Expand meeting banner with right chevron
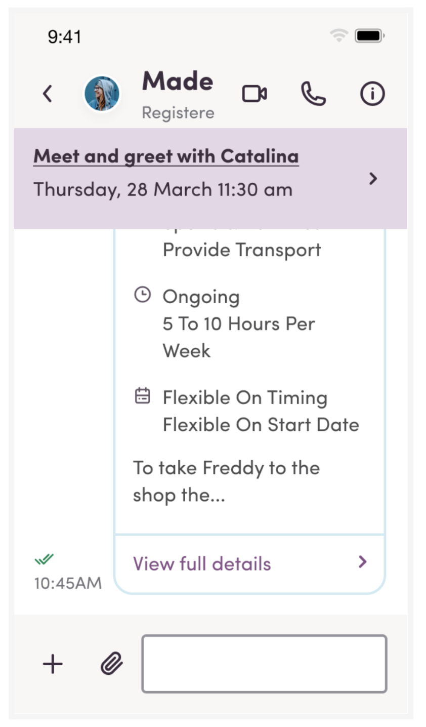 pyautogui.click(x=373, y=178)
